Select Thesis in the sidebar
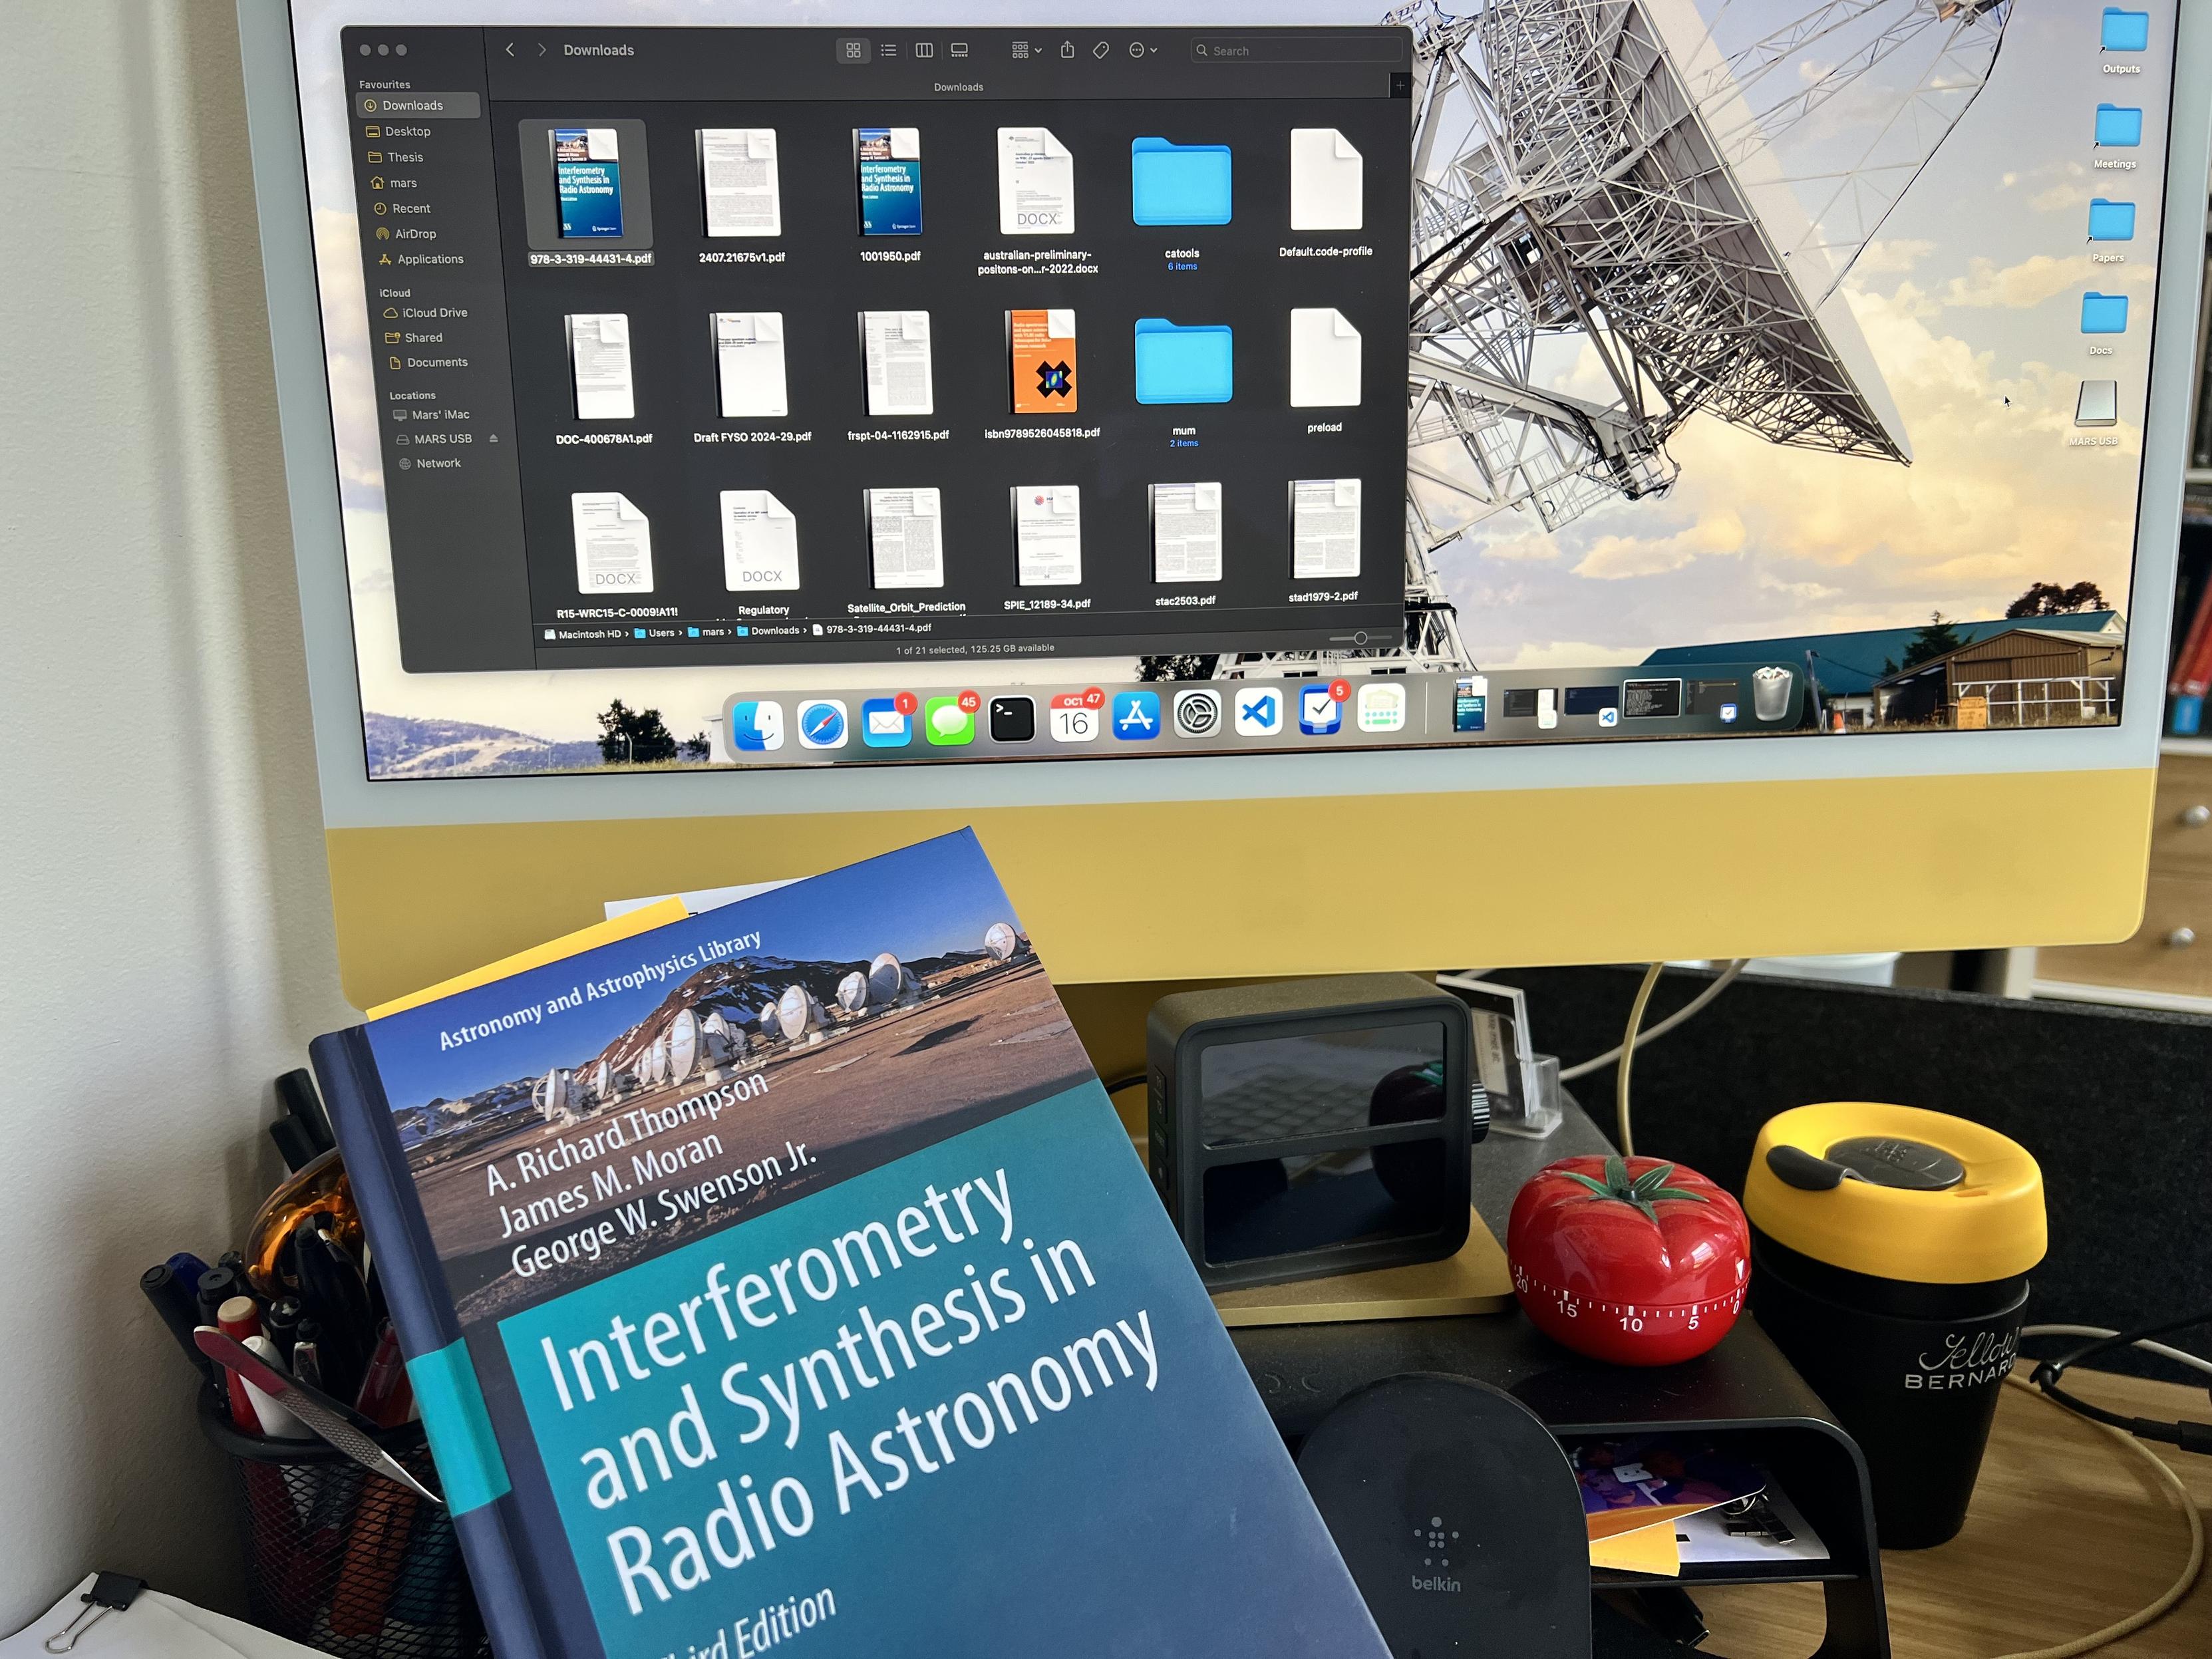2212x1659 pixels. (x=405, y=157)
